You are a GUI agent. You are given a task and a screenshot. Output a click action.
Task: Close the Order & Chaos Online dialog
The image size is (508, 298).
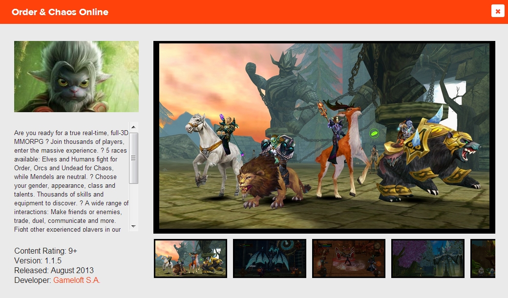point(497,11)
